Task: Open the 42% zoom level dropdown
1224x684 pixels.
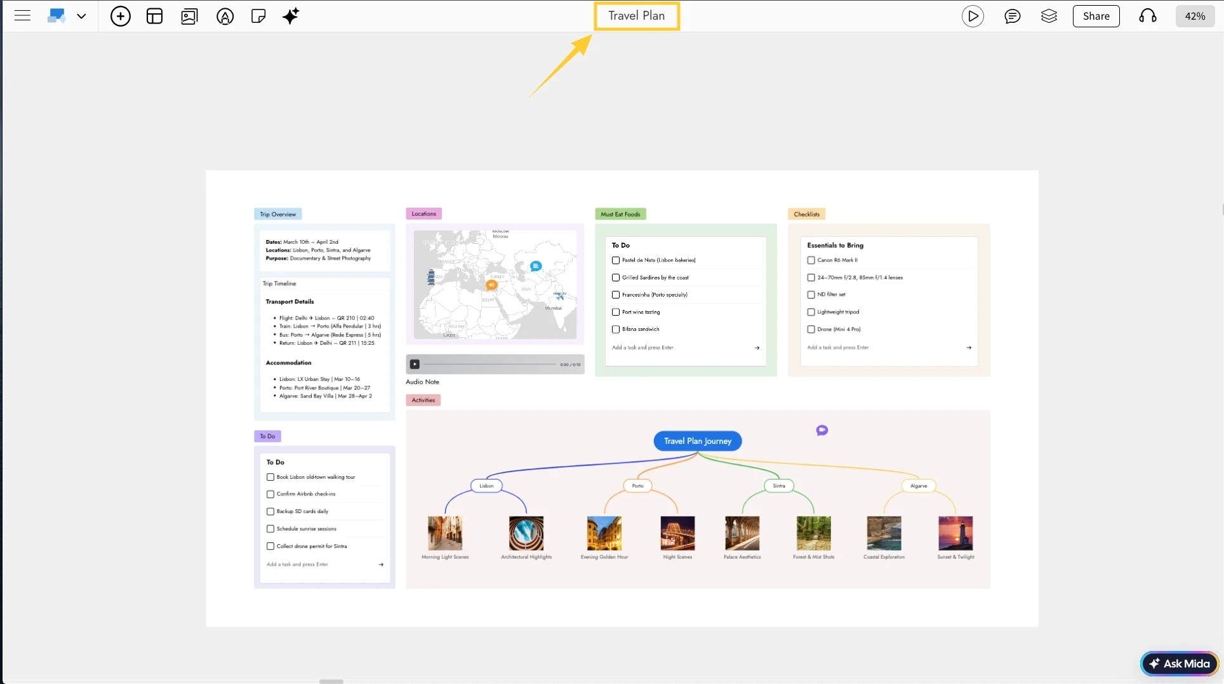Action: tap(1194, 16)
